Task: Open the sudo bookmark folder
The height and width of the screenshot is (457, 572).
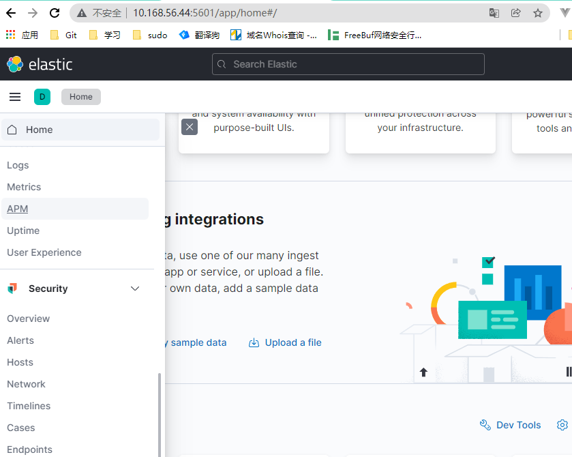Action: point(150,35)
